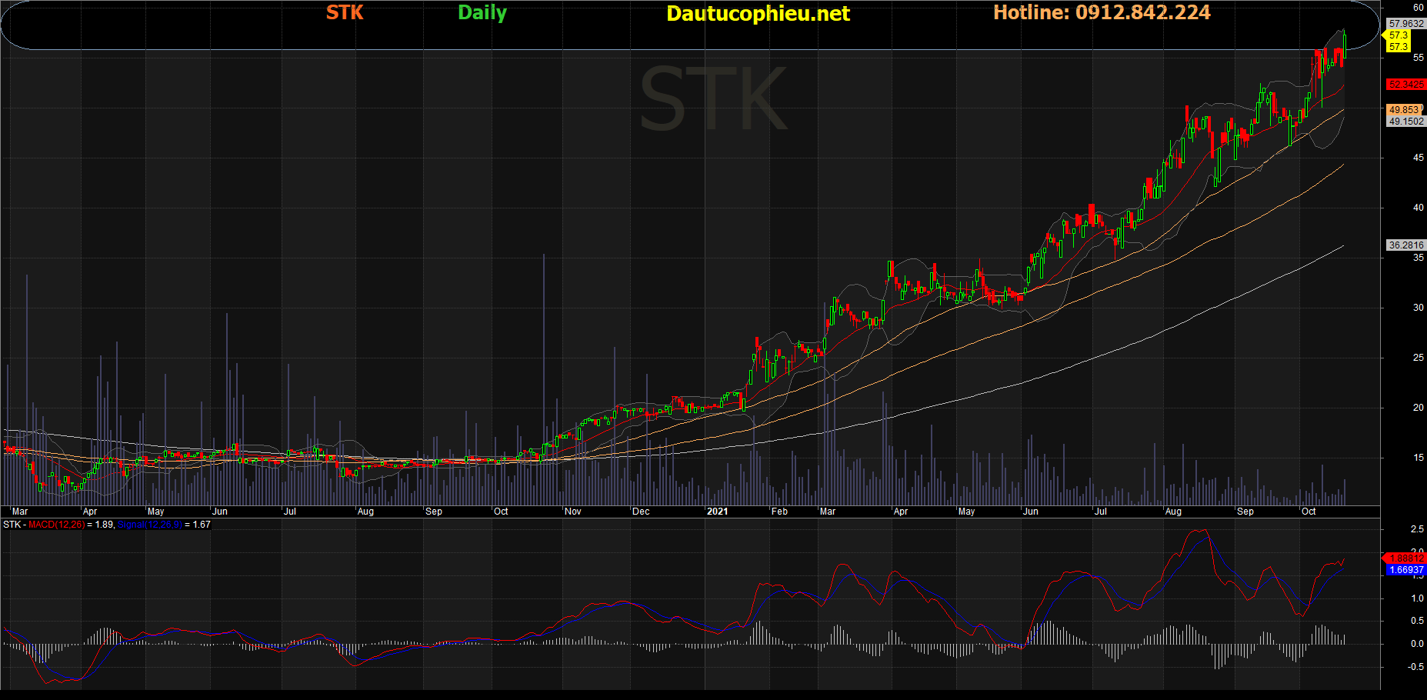Select the gray 49.1502 price label
1427x700 pixels.
1405,122
